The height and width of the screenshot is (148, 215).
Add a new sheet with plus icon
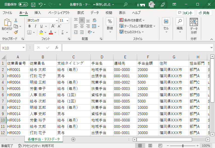pos(73,139)
